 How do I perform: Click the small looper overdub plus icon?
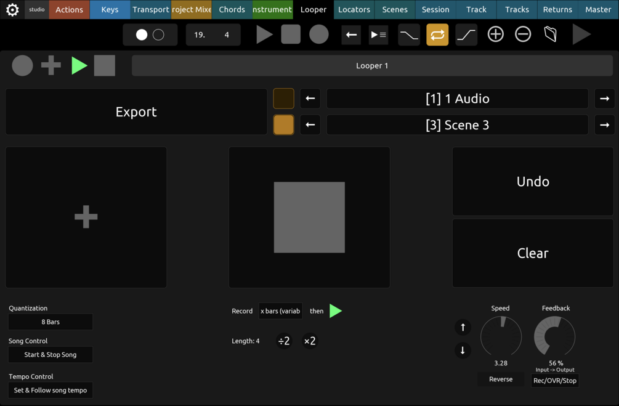coord(51,65)
